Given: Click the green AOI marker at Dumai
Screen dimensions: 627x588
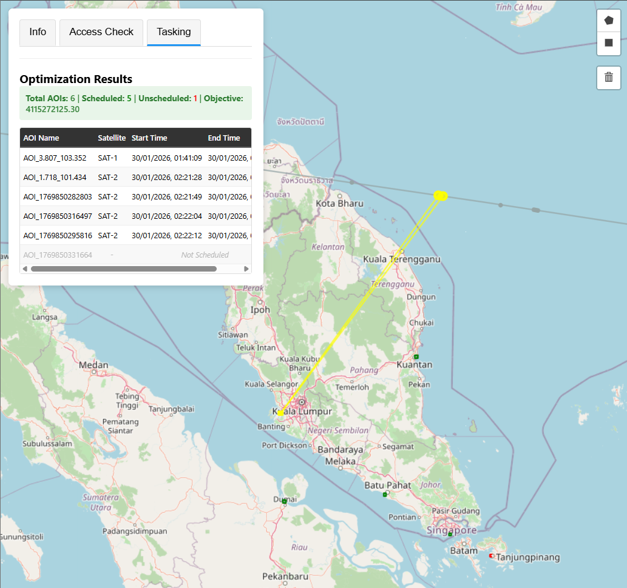Looking at the screenshot, I should pyautogui.click(x=284, y=501).
